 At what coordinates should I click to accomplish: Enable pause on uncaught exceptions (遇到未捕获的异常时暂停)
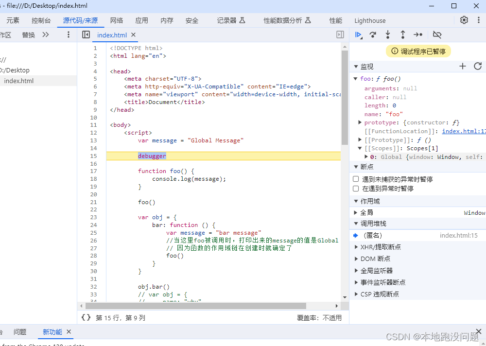(356, 179)
